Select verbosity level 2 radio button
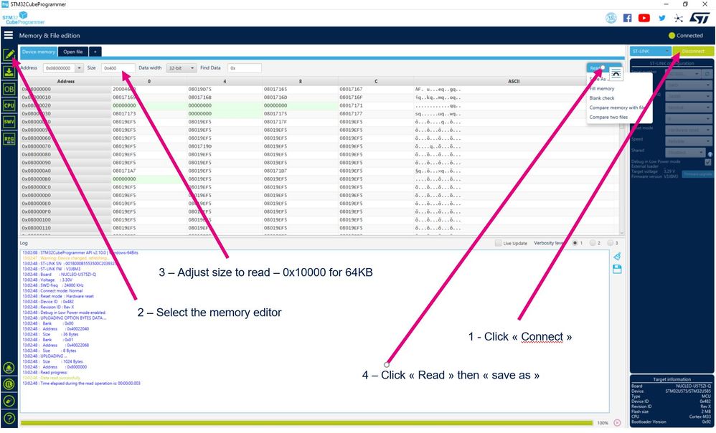Viewport: 716px width, 433px height. (593, 243)
